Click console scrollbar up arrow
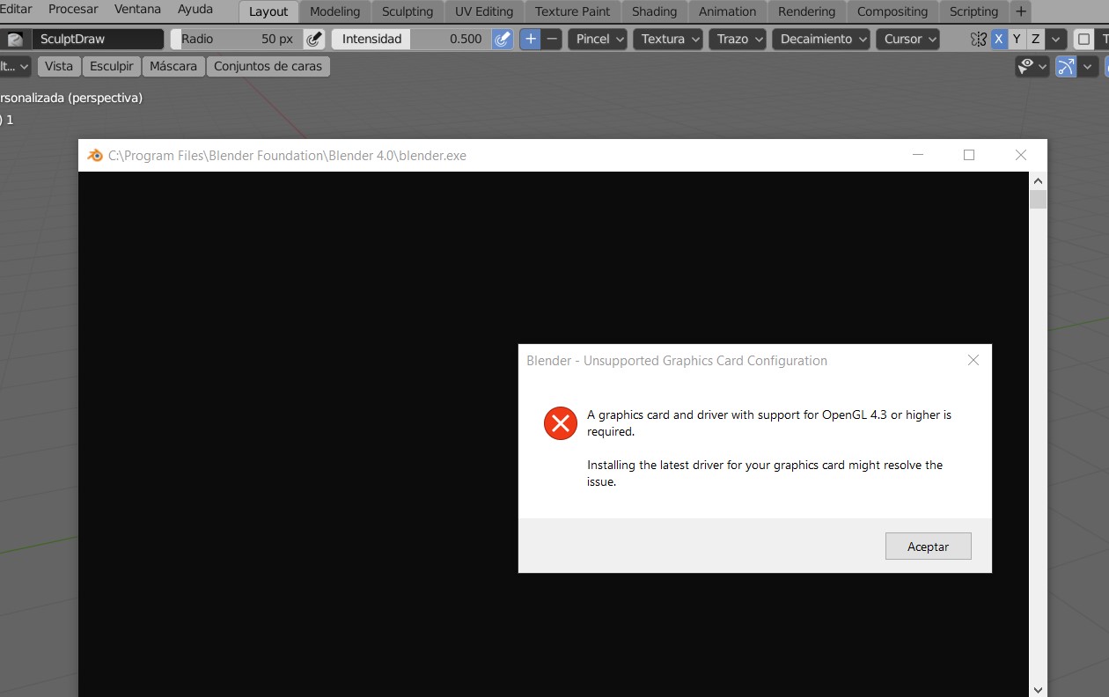Image resolution: width=1109 pixels, height=697 pixels. click(1039, 180)
